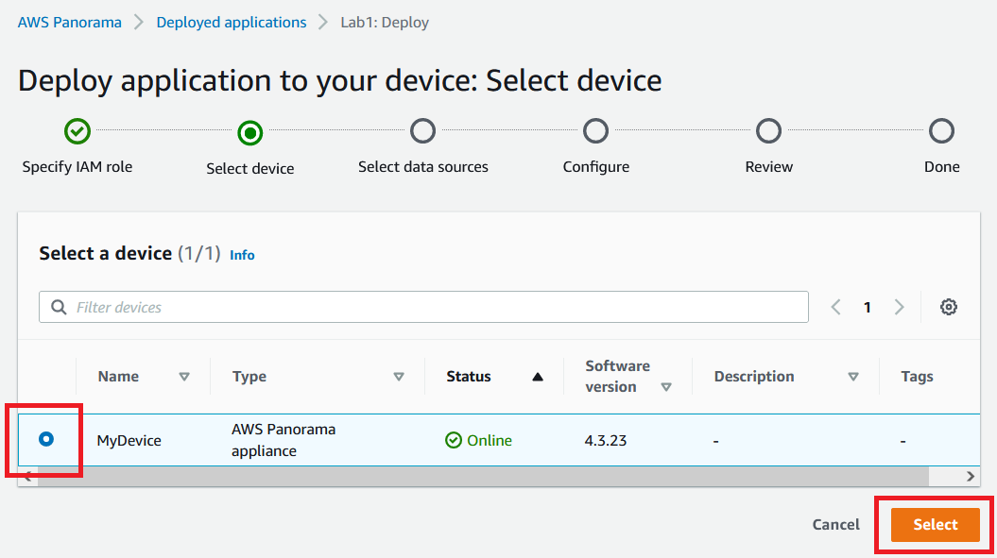Screen dimensions: 997x558
Task: Click the Review step circle
Action: point(768,131)
